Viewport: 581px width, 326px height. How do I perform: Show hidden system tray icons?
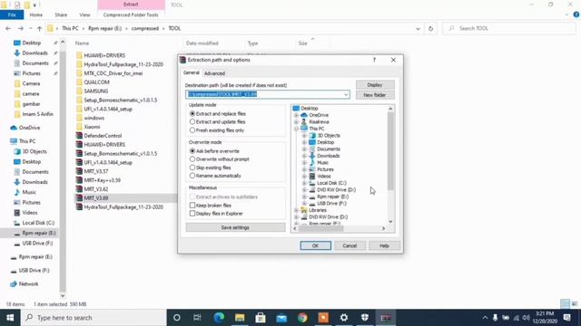pos(485,318)
